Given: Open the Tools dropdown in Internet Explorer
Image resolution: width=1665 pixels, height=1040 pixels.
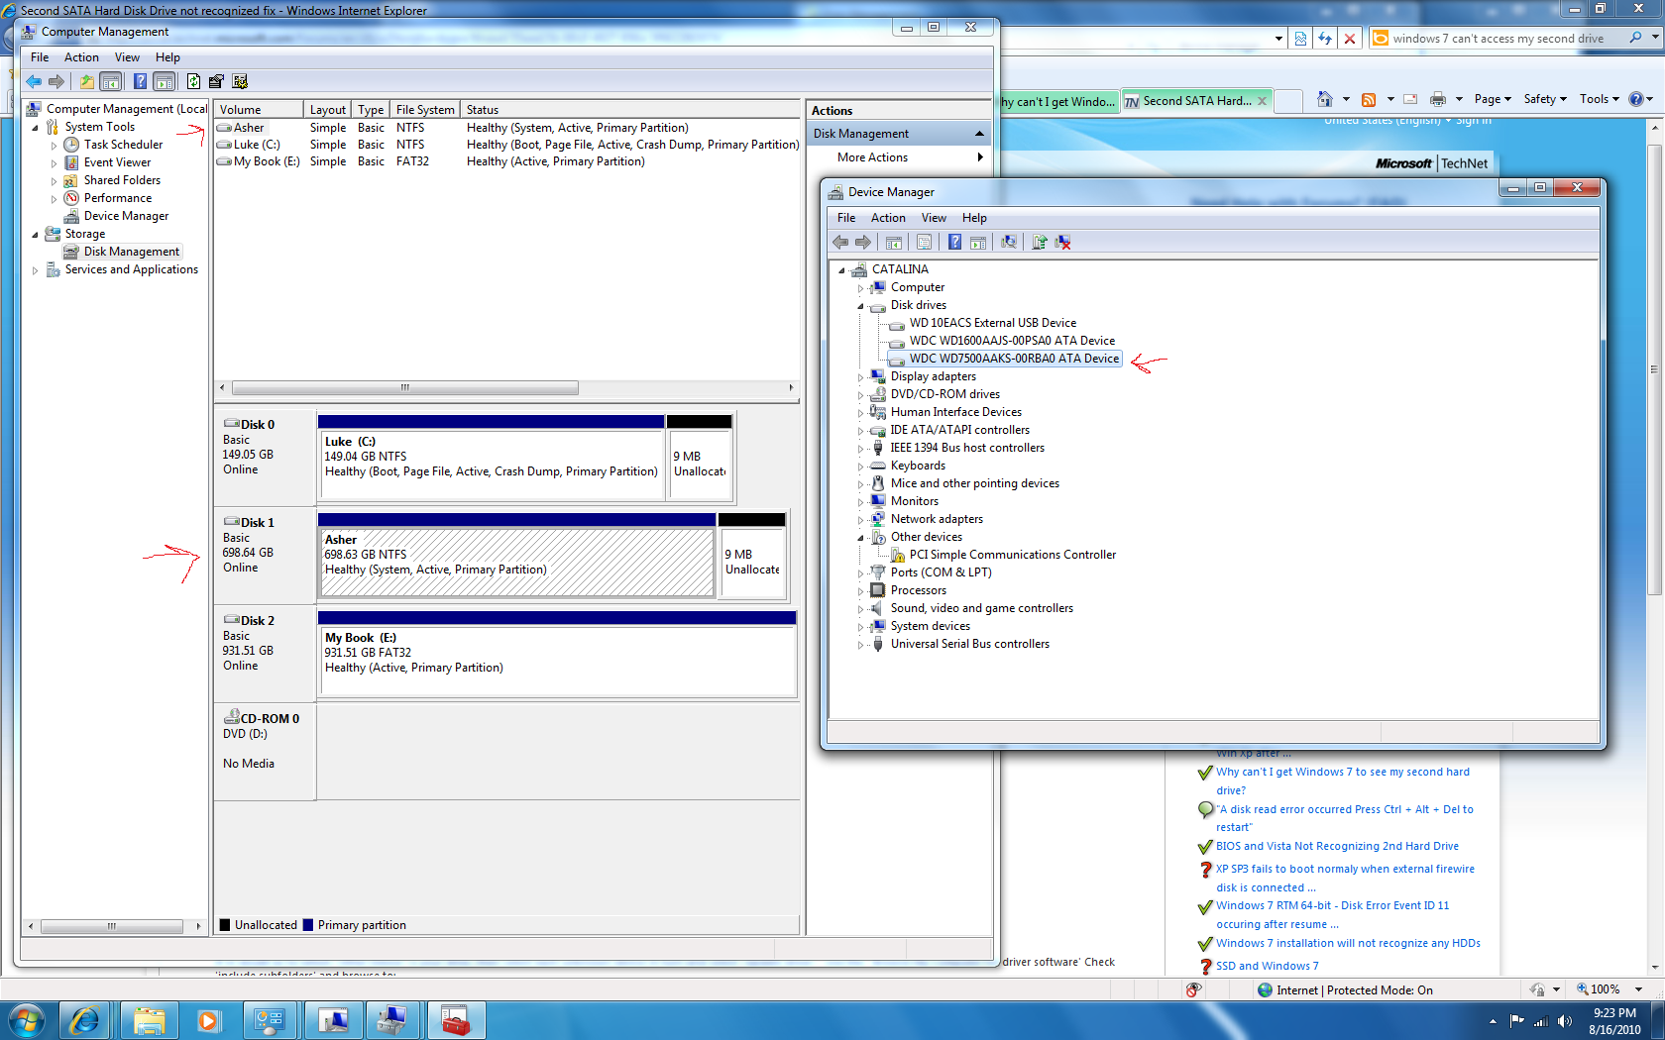Looking at the screenshot, I should (1599, 99).
